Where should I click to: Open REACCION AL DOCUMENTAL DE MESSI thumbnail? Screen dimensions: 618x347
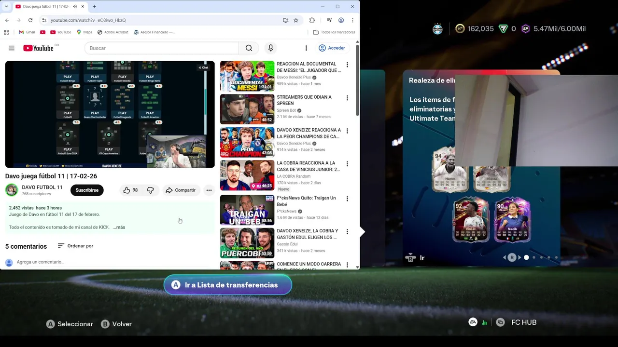pos(247,76)
